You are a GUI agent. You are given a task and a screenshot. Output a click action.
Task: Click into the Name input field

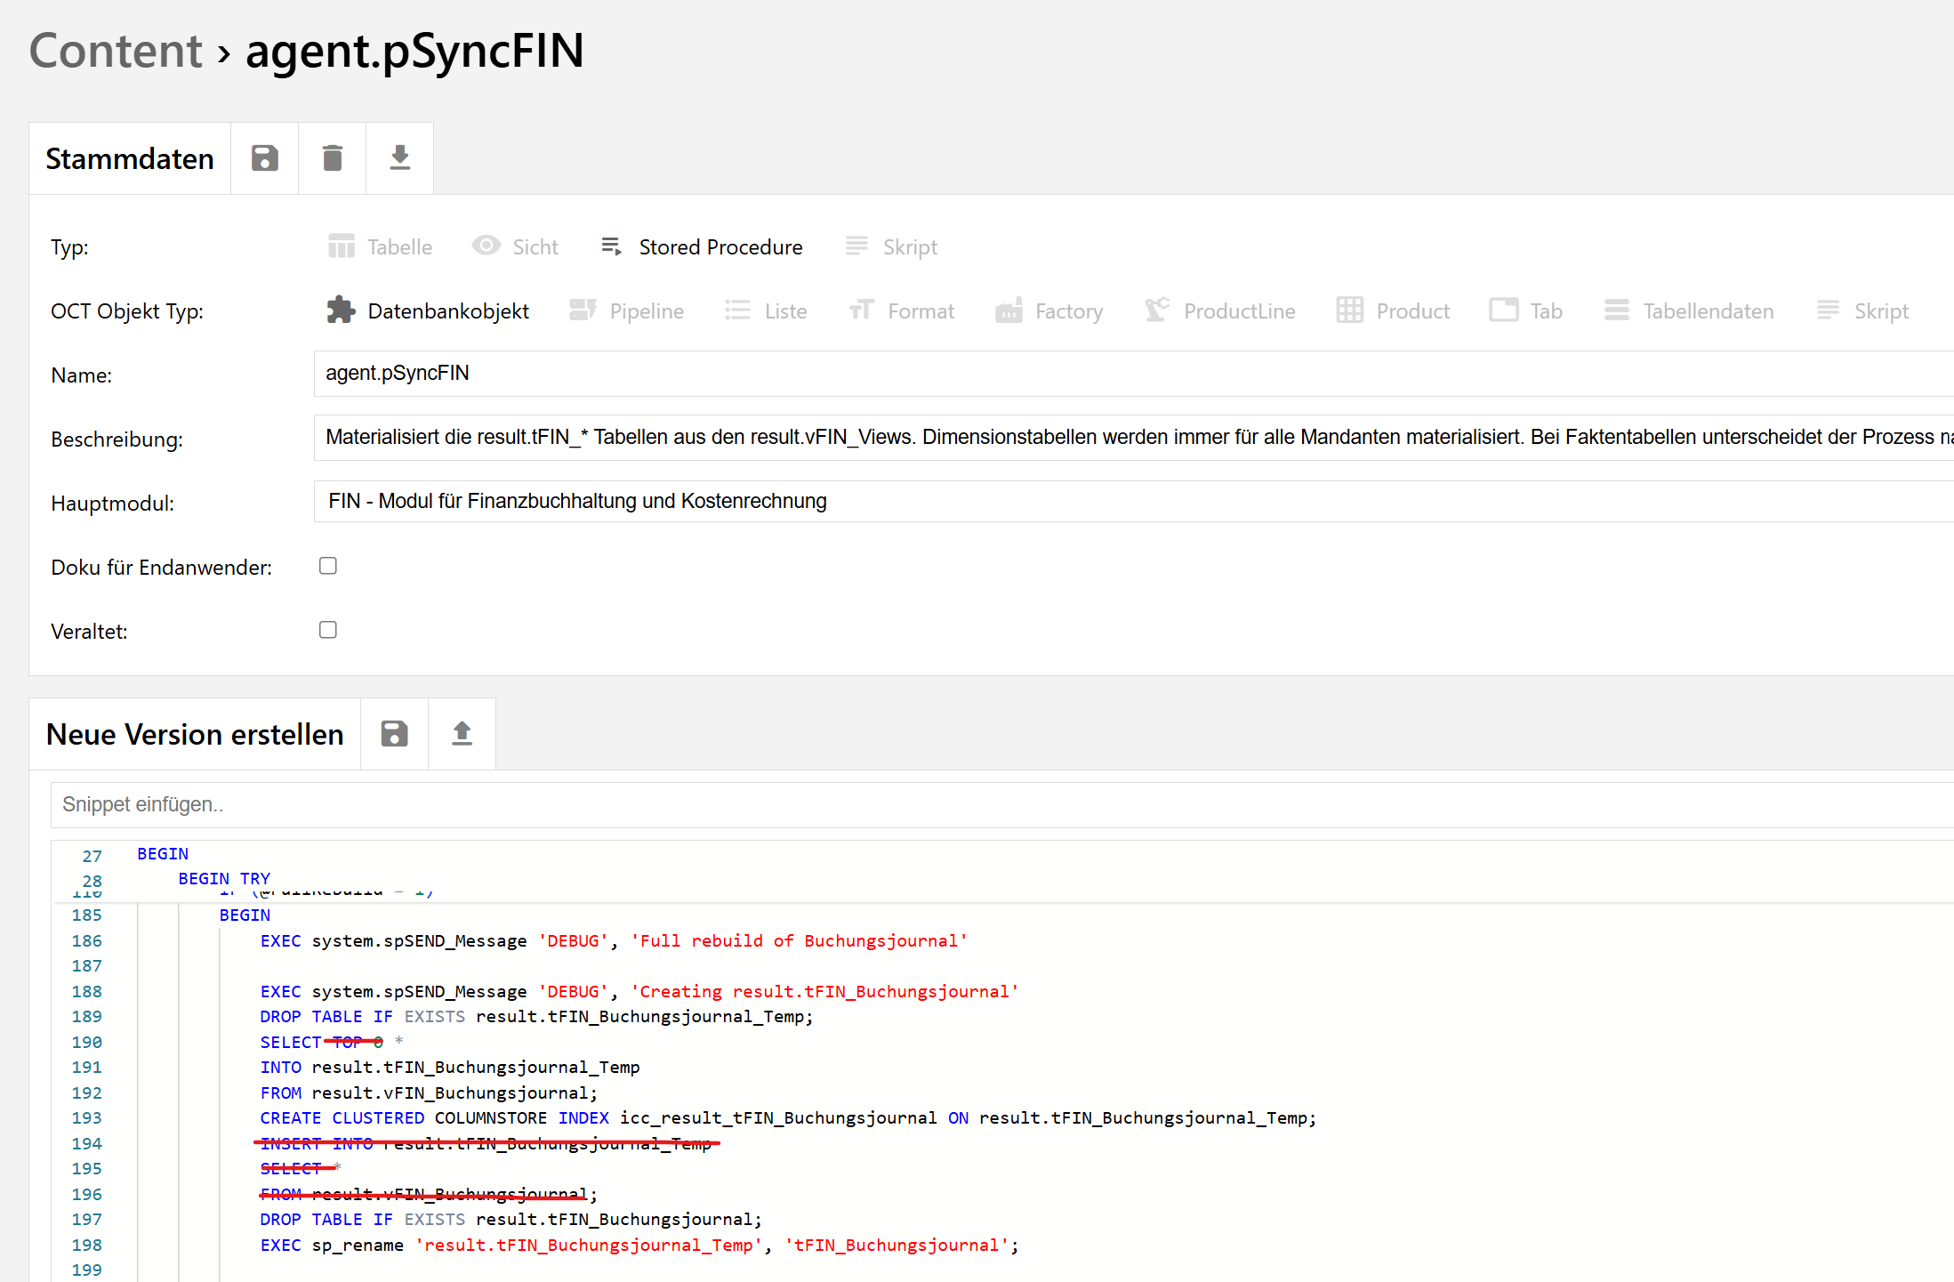tap(1130, 374)
